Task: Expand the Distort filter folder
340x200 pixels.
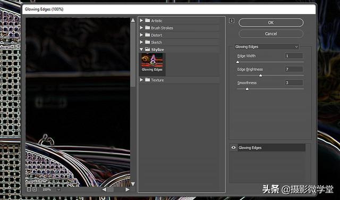Action: [x=141, y=35]
